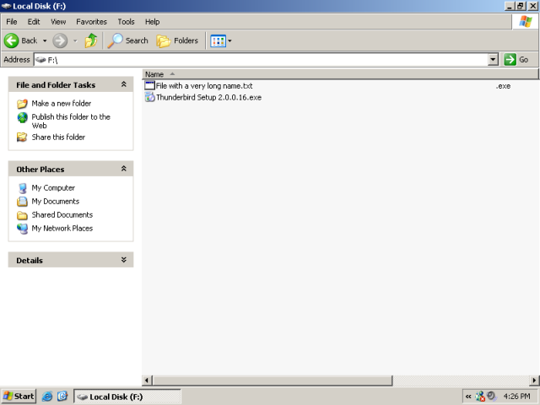Collapse the Other Places panel
Screen dimensions: 540x405
[124, 169]
